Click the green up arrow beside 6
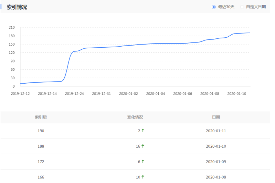This screenshot has height=183, width=275. (x=143, y=161)
